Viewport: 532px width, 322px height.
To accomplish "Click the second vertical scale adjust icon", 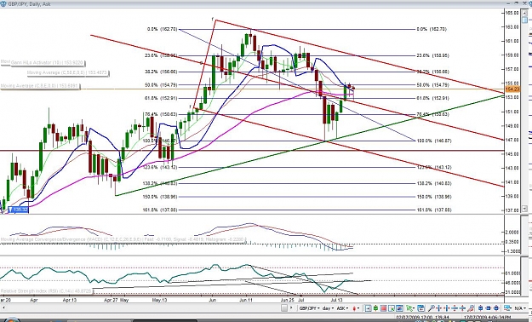I will [462, 308].
